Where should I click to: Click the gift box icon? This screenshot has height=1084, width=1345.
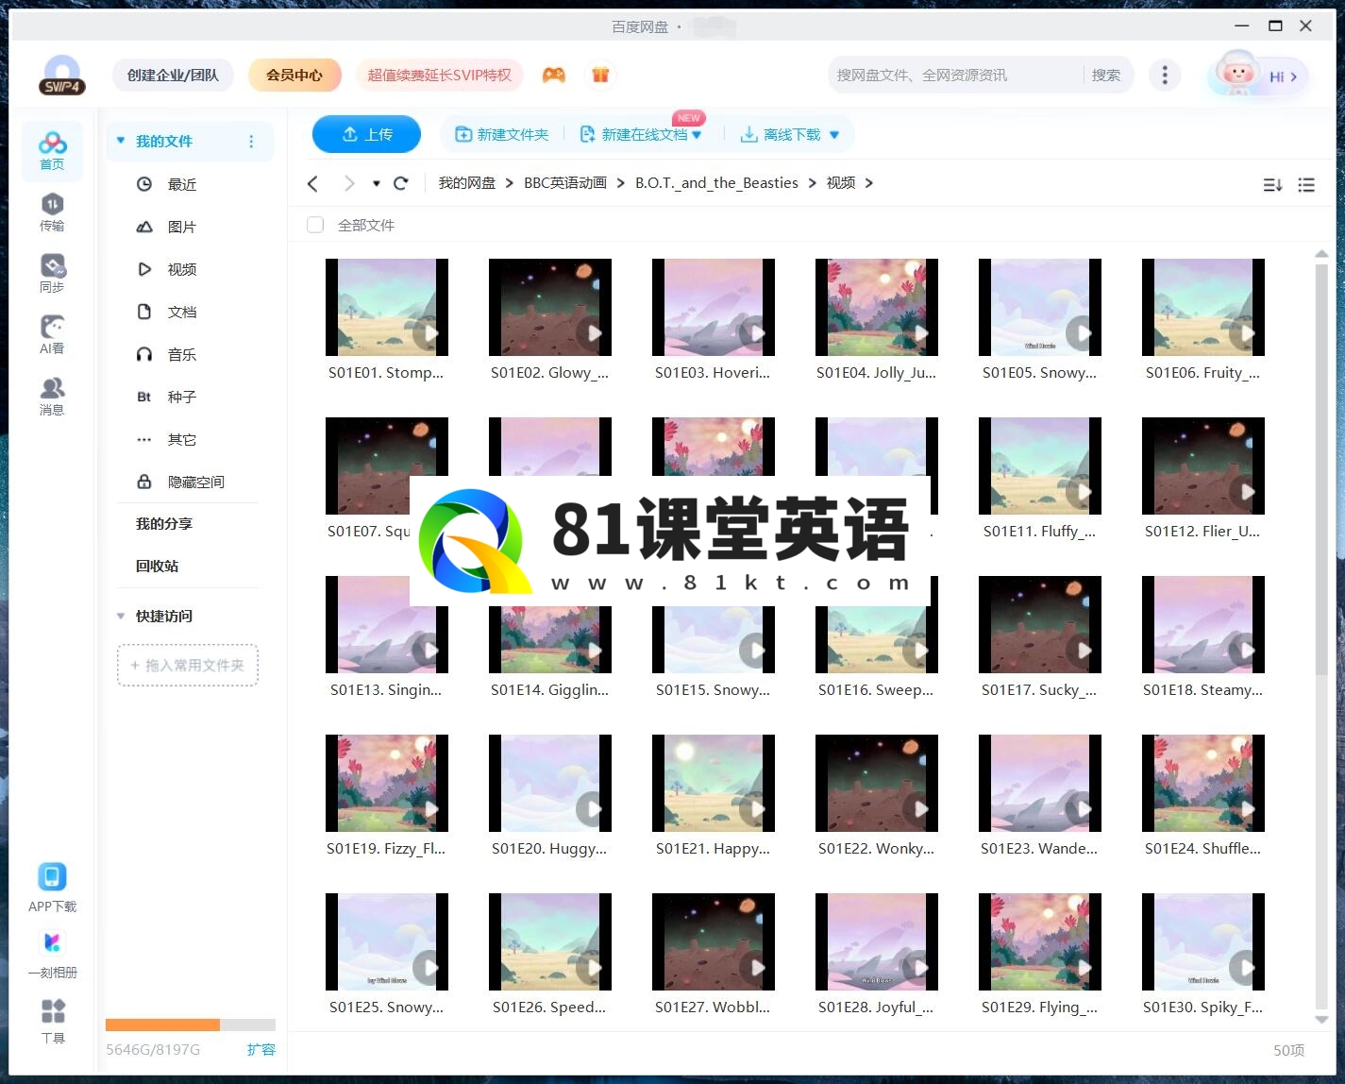[600, 75]
